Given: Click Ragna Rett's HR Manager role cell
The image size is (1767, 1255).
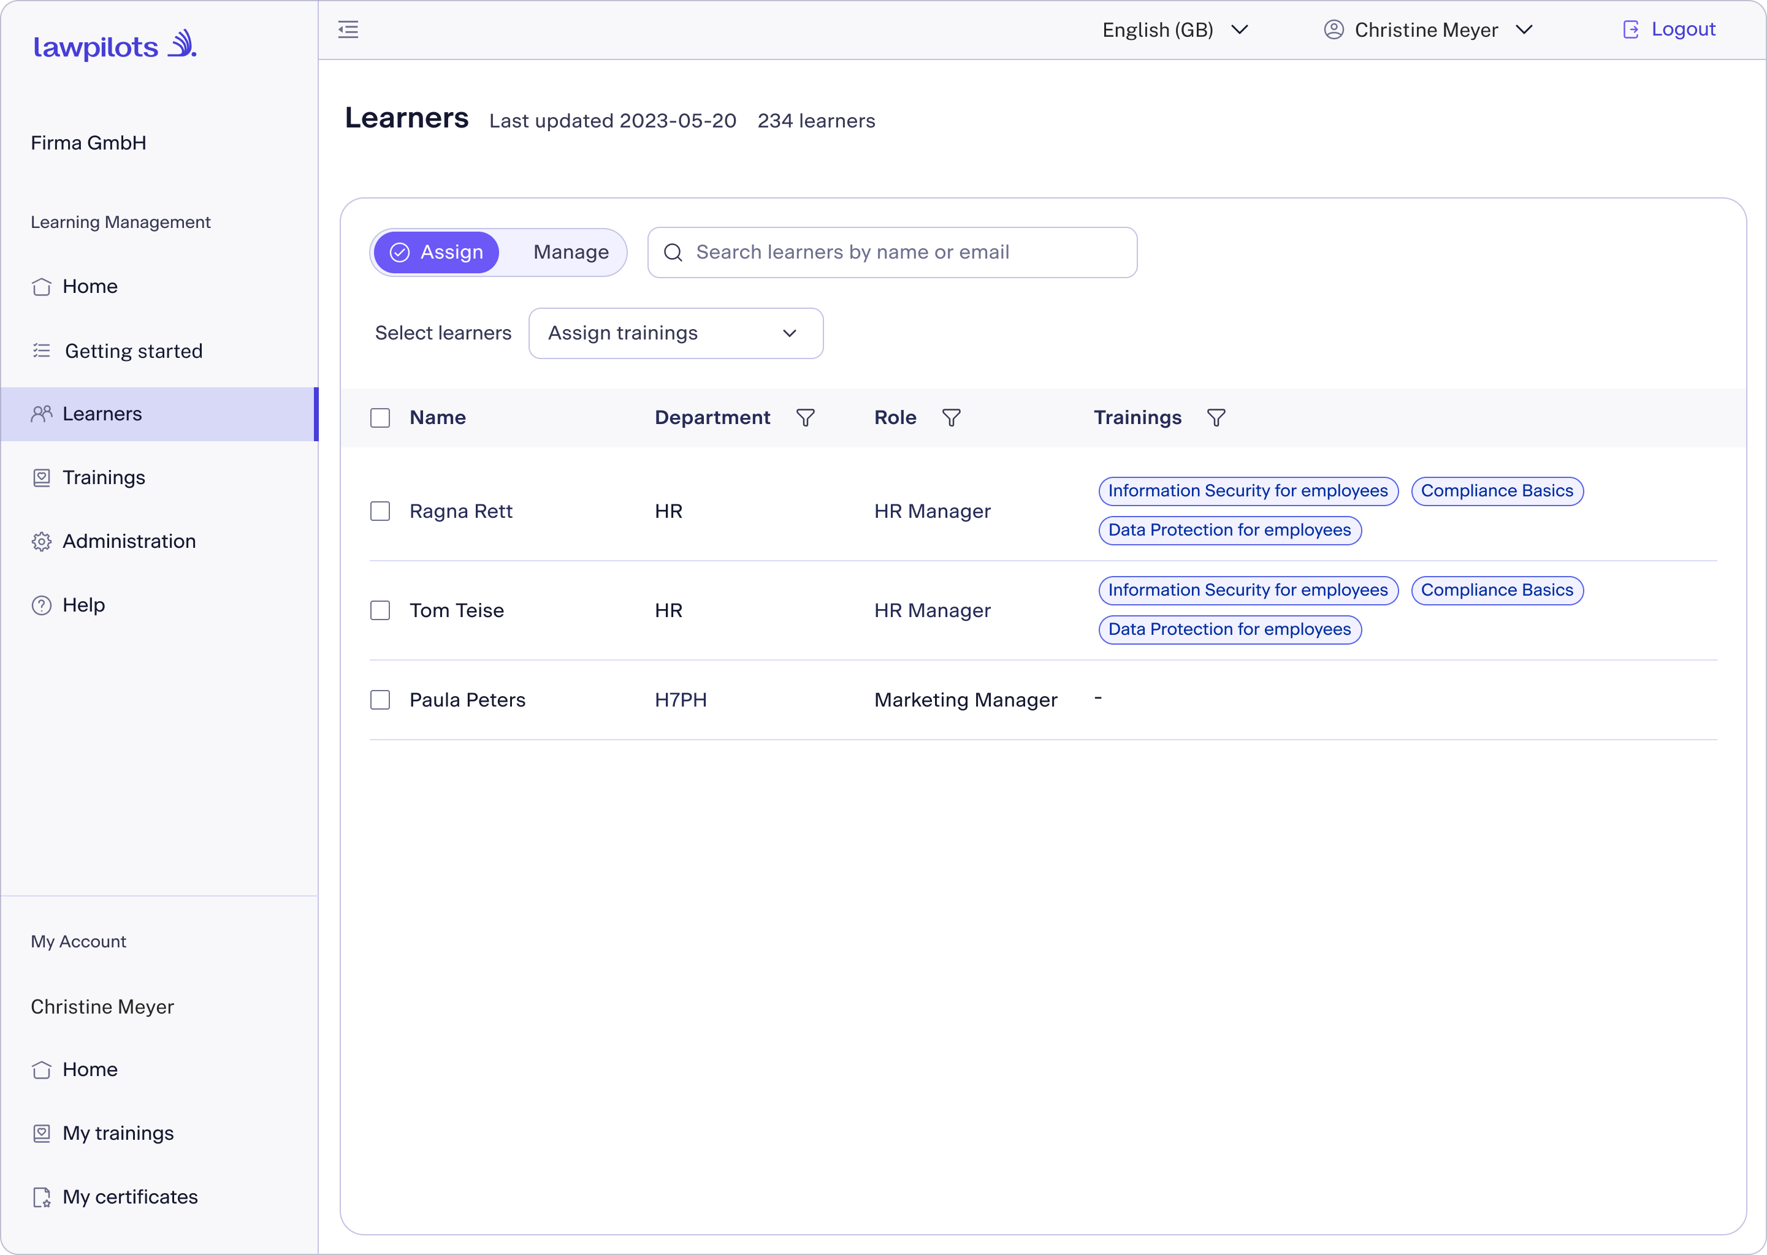Looking at the screenshot, I should (932, 512).
